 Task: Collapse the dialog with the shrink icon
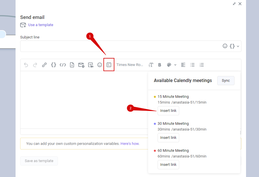click(x=234, y=4)
